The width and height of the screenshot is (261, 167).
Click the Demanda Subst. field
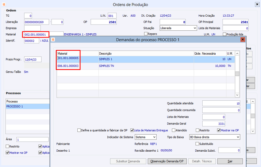pyautogui.click(x=229, y=150)
